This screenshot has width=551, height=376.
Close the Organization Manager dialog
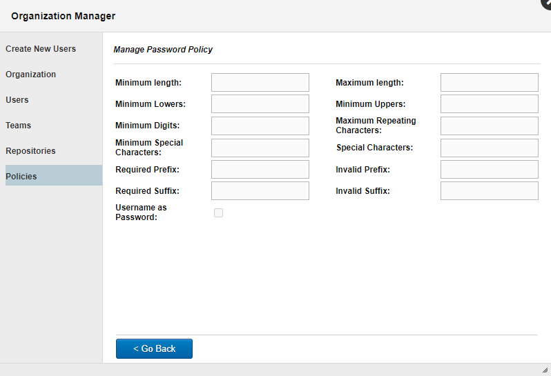point(546,3)
